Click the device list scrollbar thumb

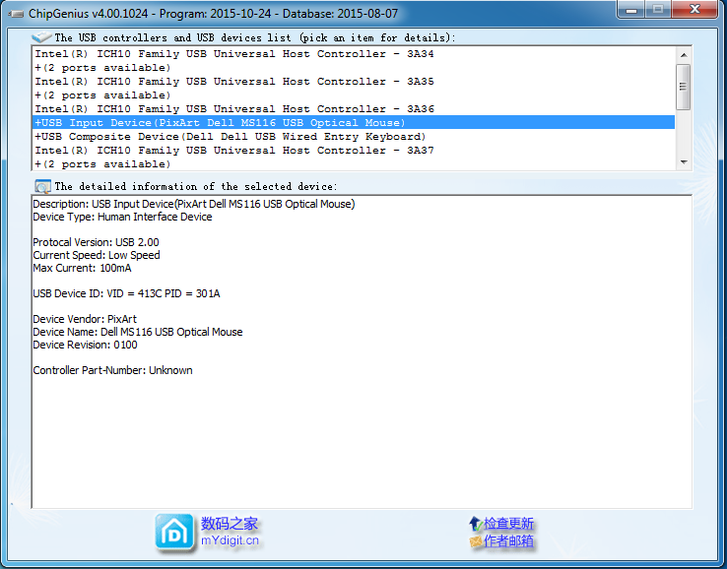tap(684, 87)
